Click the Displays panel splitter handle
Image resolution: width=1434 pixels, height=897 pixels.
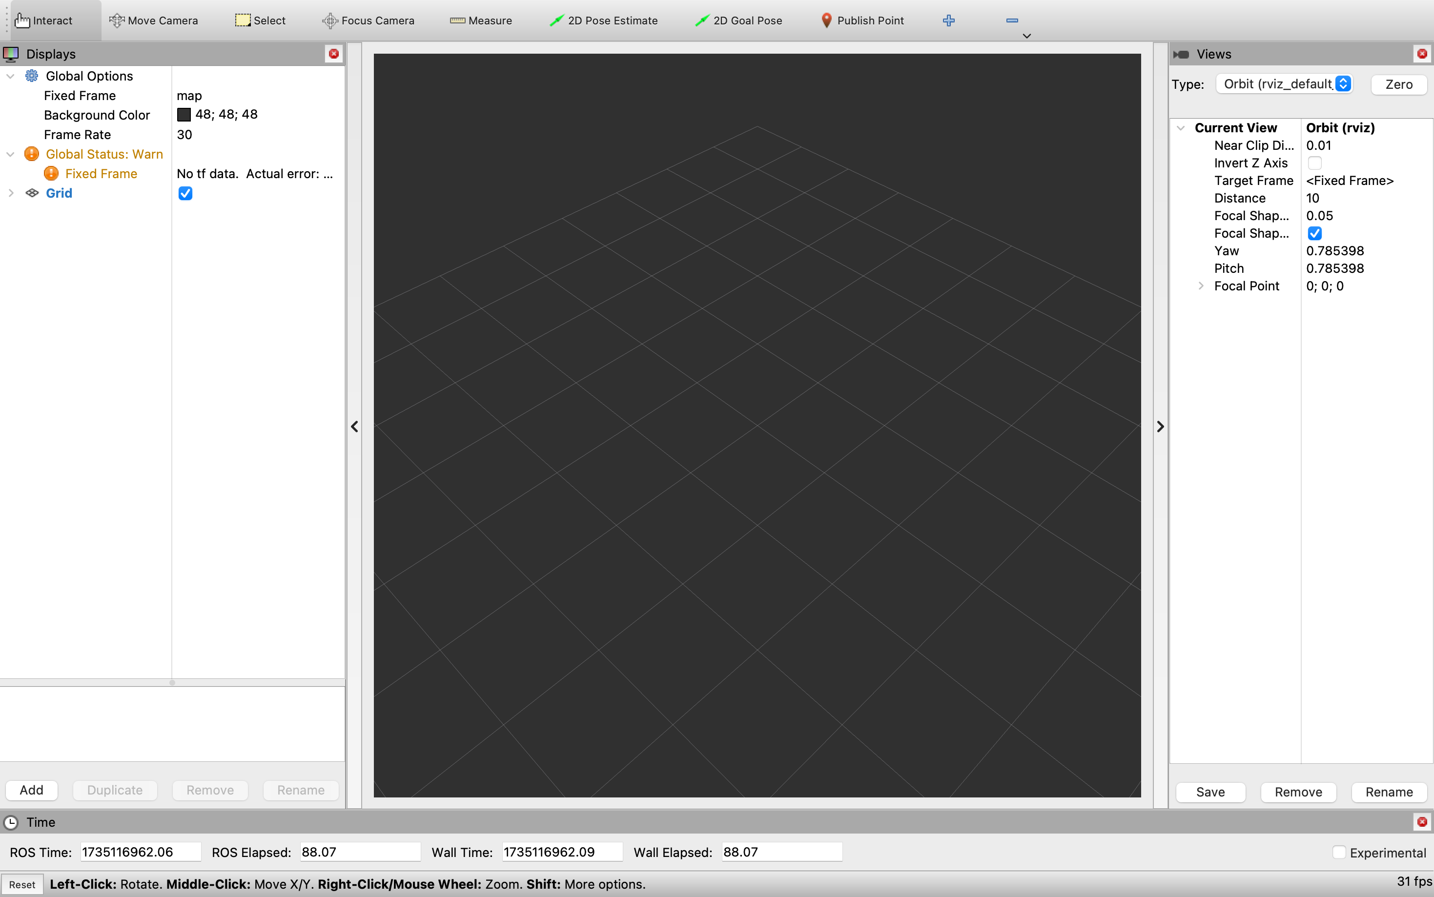point(172,683)
